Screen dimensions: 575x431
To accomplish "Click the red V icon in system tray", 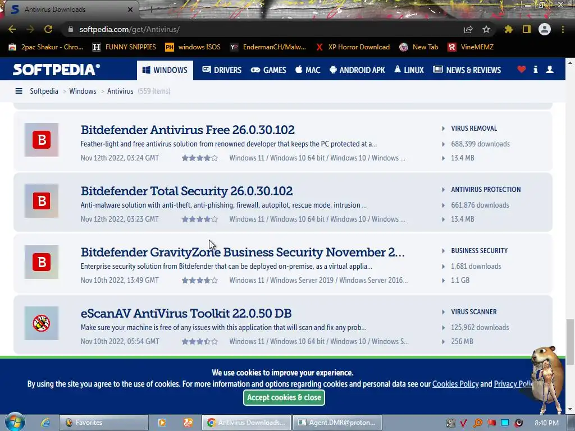I will pos(463,423).
